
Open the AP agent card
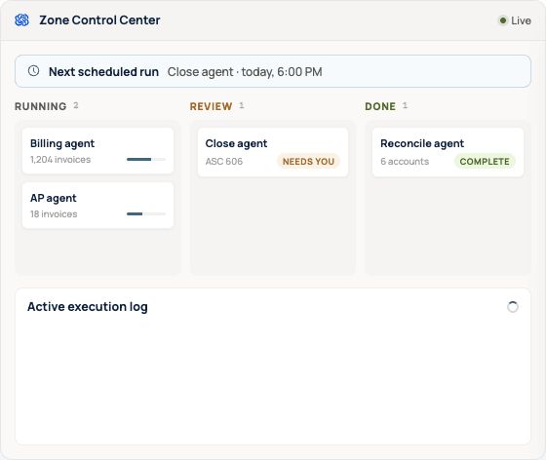coord(97,206)
